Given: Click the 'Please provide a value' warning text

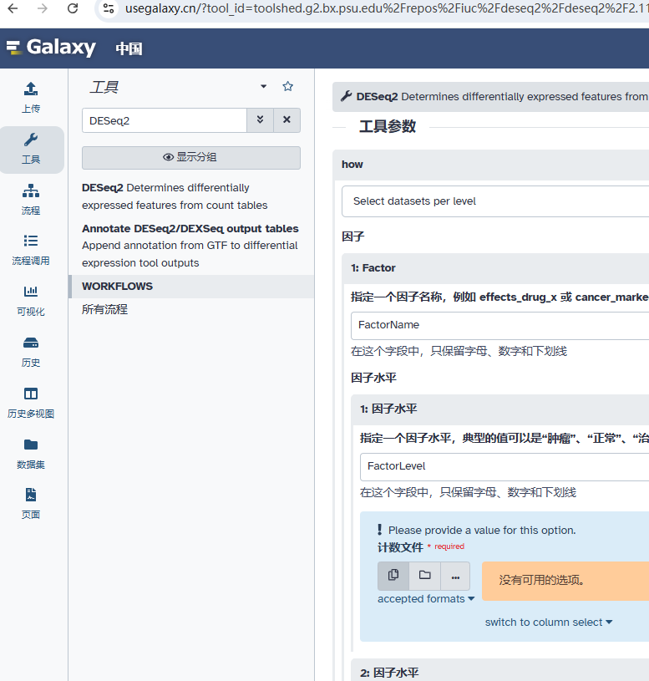Looking at the screenshot, I should tap(482, 531).
